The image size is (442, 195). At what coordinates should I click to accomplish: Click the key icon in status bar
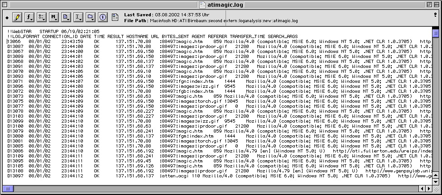pyautogui.click(x=435, y=15)
